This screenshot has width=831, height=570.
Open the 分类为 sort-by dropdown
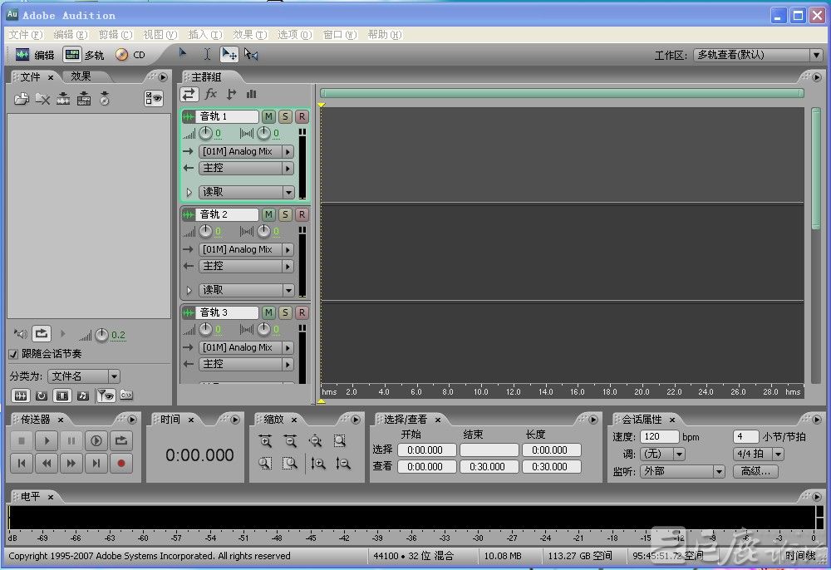point(84,376)
